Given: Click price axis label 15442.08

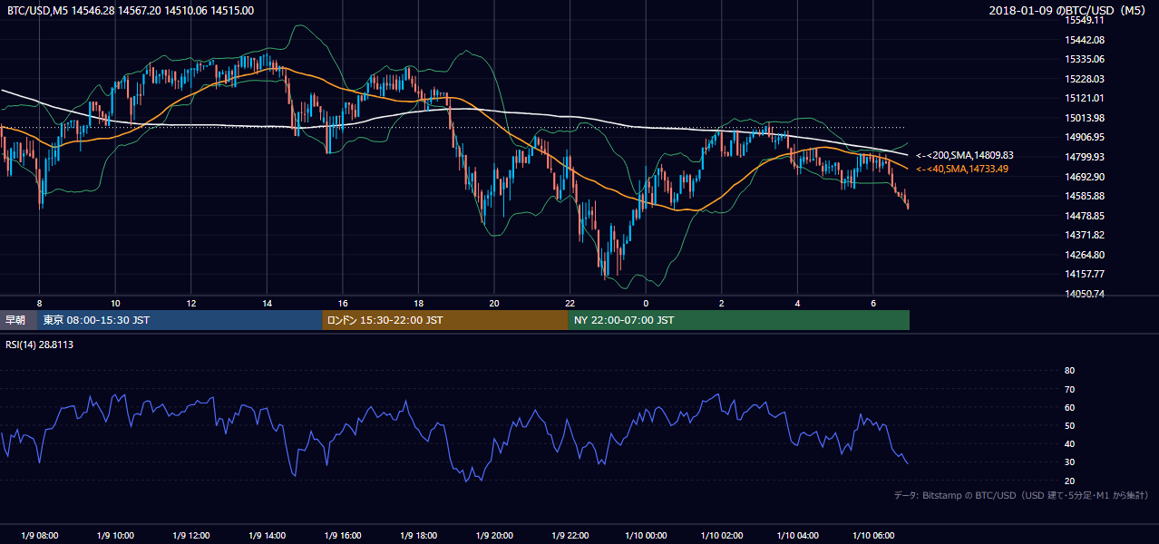Looking at the screenshot, I should pyautogui.click(x=1085, y=40).
